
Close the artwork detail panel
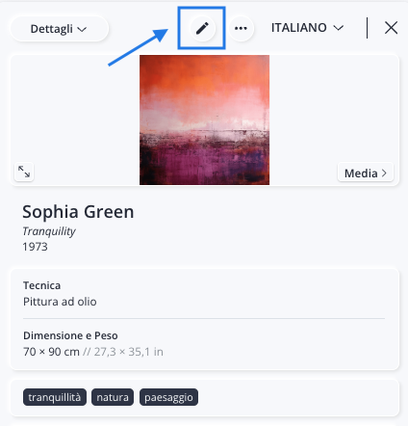(x=391, y=28)
